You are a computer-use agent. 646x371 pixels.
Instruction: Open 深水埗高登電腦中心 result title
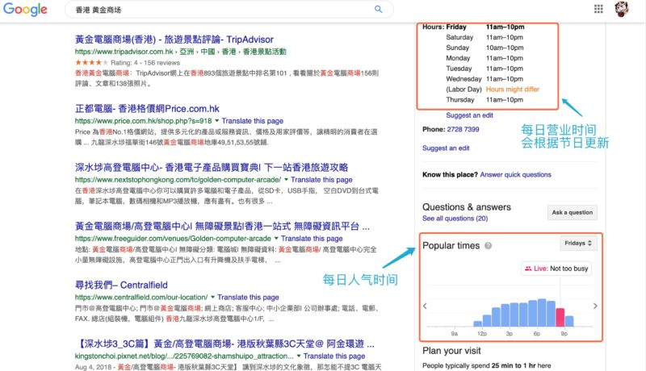click(x=212, y=168)
